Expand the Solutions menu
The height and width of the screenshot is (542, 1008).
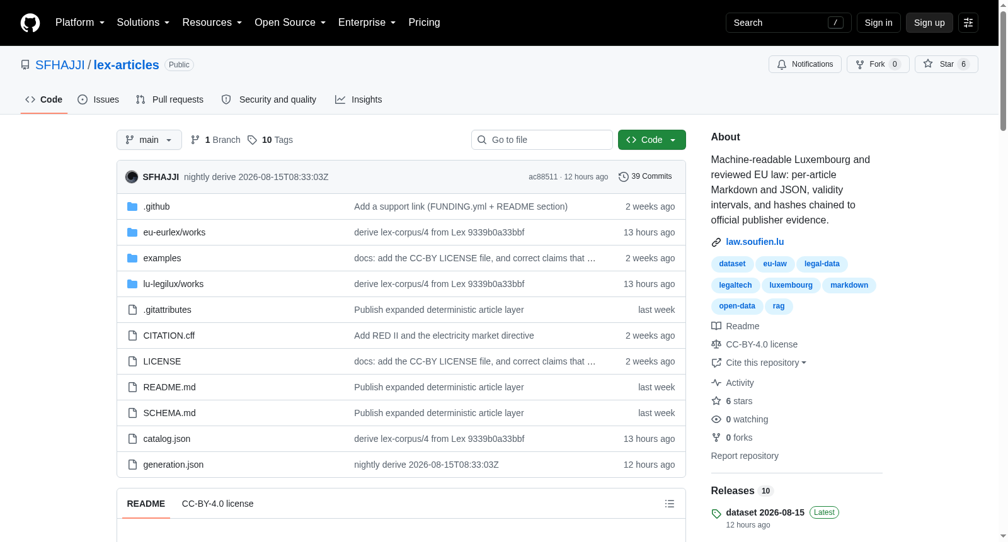(x=143, y=23)
